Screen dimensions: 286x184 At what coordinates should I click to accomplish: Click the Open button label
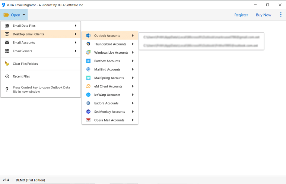(16, 15)
